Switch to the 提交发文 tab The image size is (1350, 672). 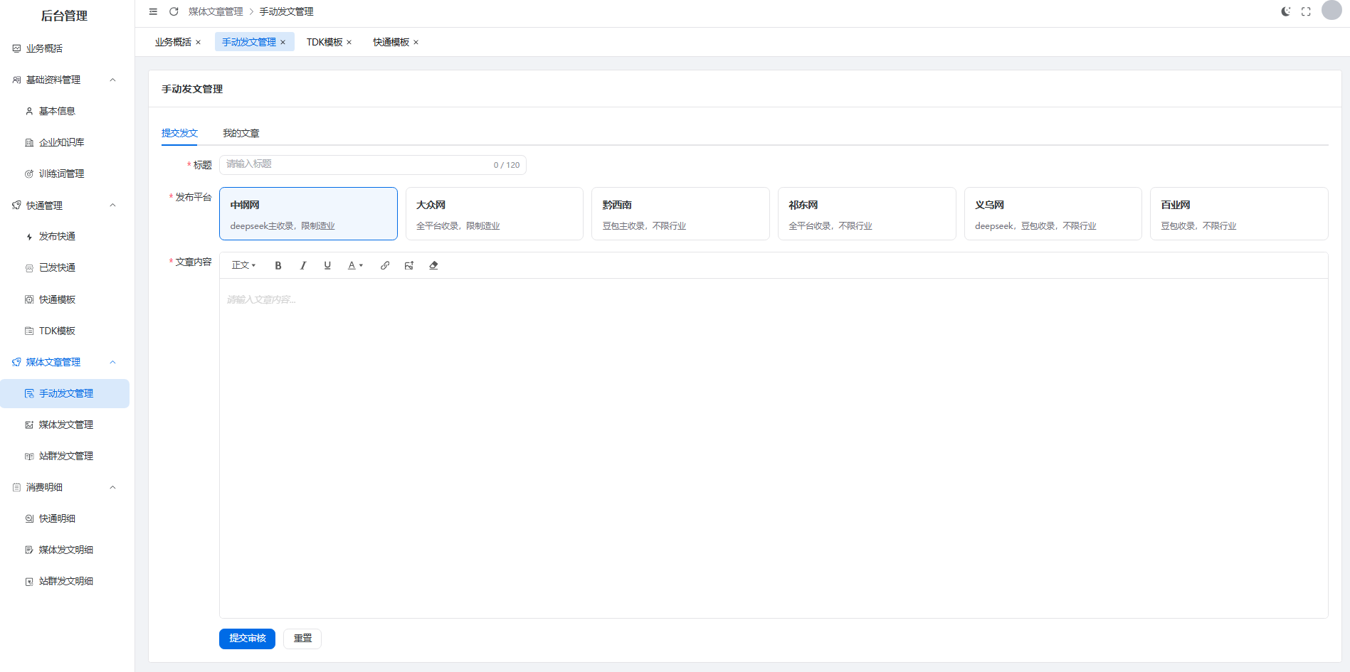pos(179,133)
